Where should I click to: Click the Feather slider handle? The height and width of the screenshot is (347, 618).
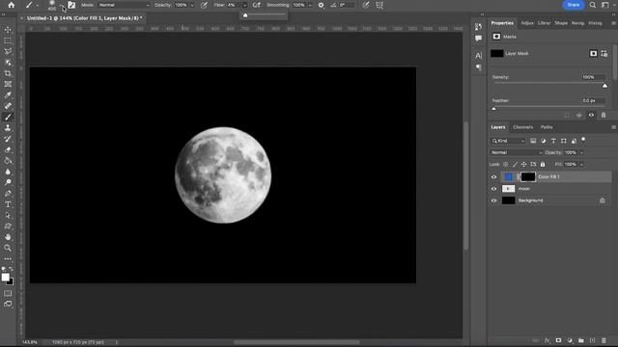click(x=493, y=109)
